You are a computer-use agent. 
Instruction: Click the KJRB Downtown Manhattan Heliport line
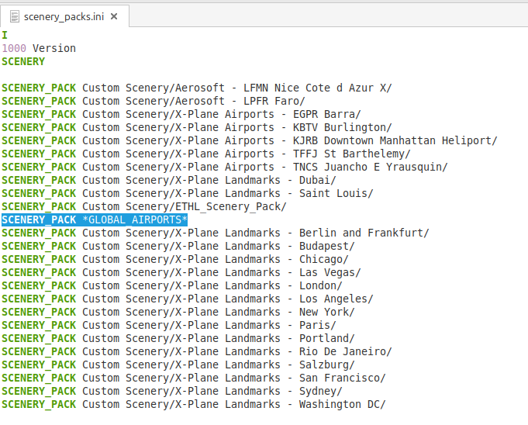[287, 140]
